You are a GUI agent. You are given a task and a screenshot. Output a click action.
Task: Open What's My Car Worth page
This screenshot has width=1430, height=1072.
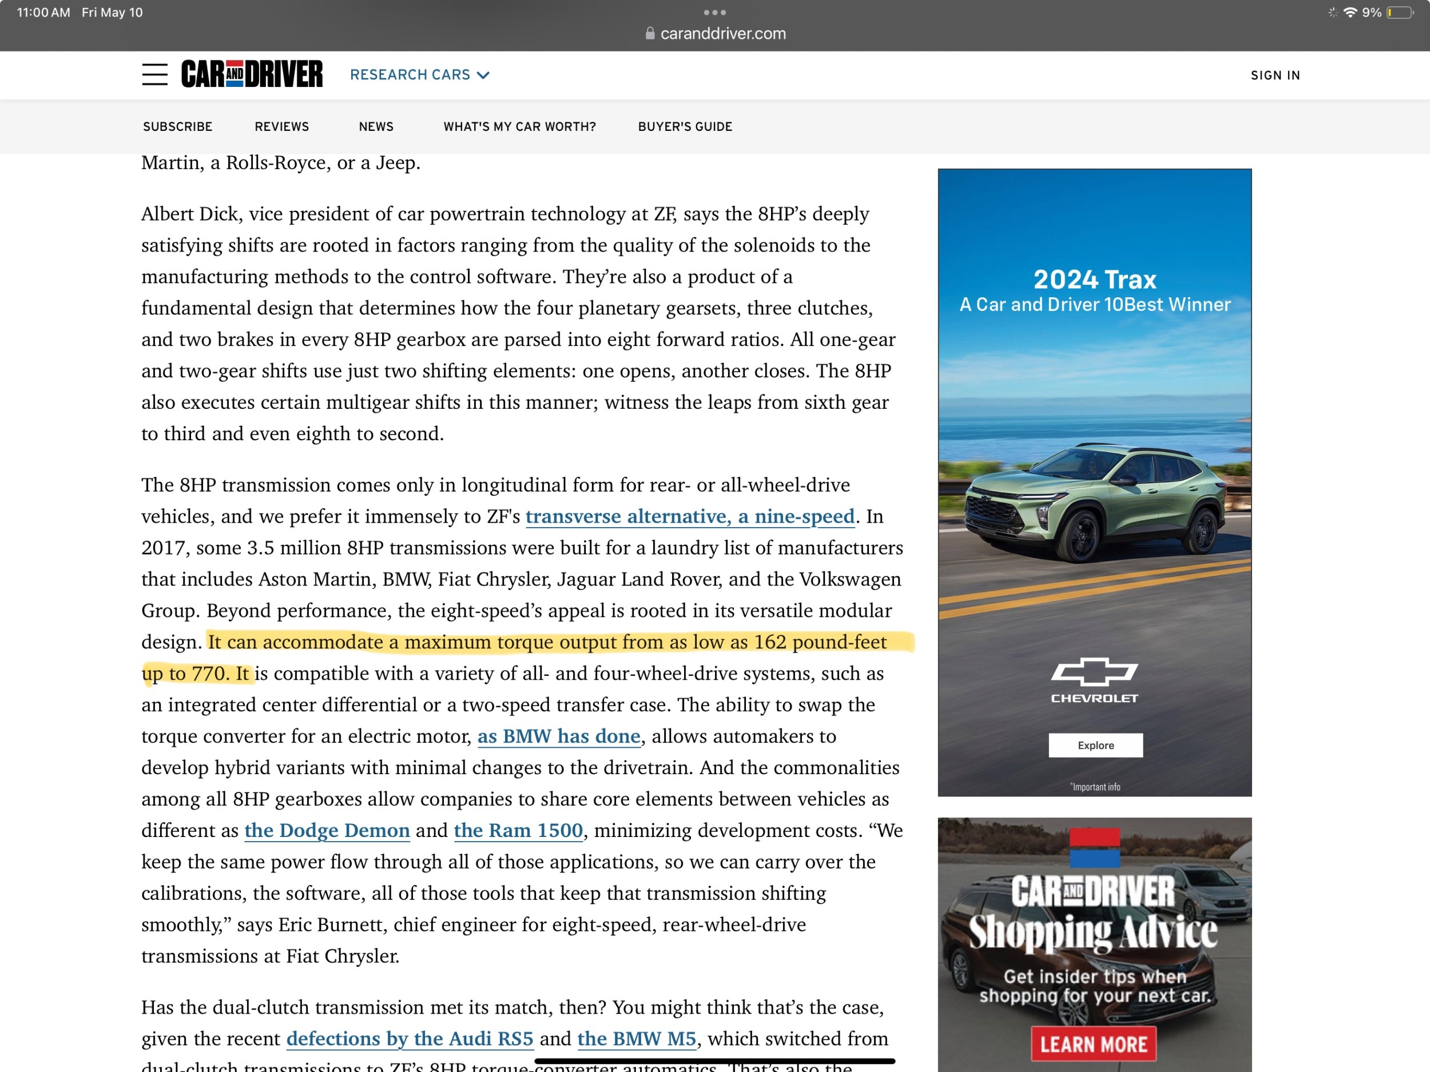pos(520,127)
